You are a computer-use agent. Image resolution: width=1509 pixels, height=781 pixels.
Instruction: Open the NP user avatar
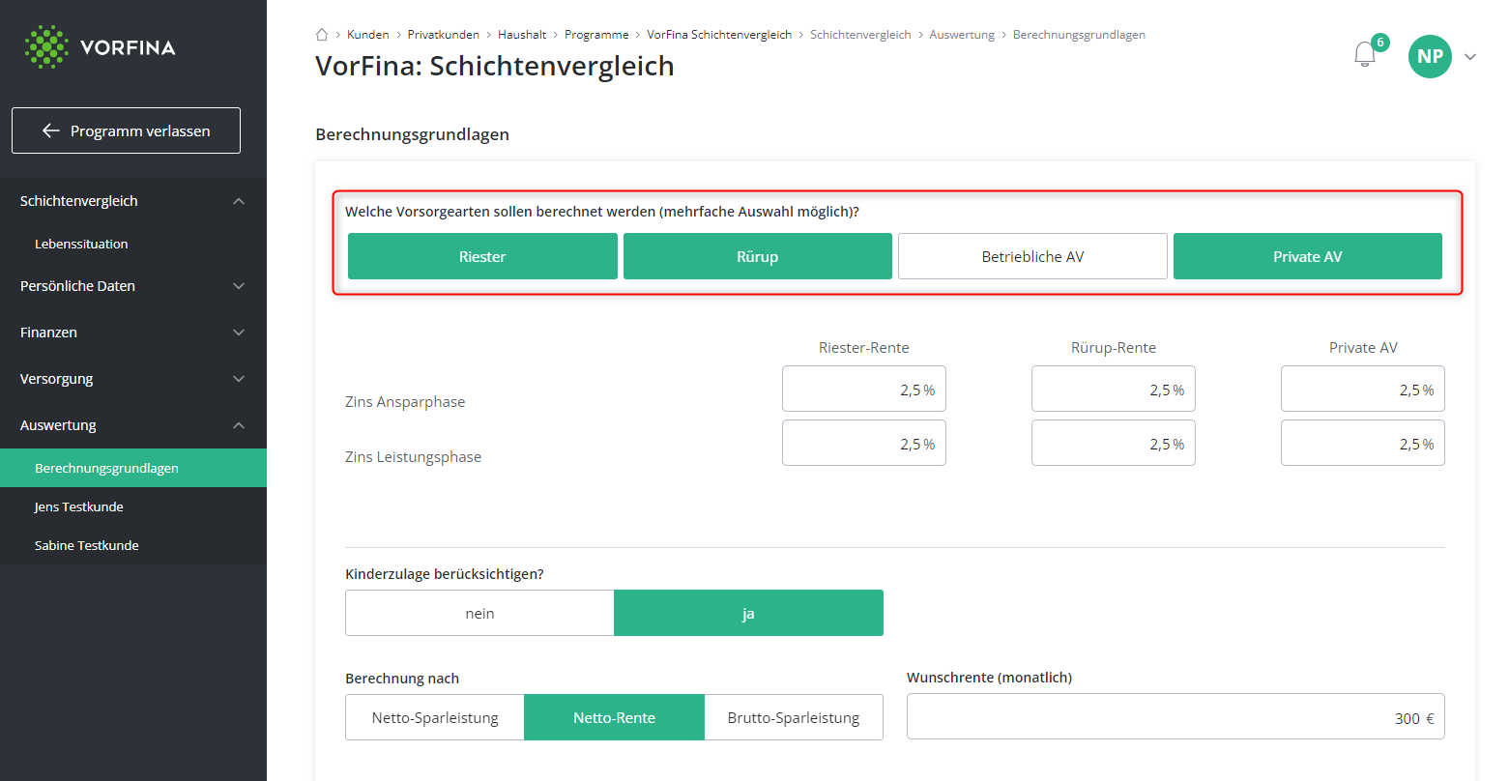[x=1430, y=56]
